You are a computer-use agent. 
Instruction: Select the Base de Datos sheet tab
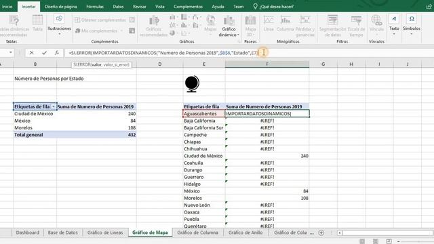point(63,232)
